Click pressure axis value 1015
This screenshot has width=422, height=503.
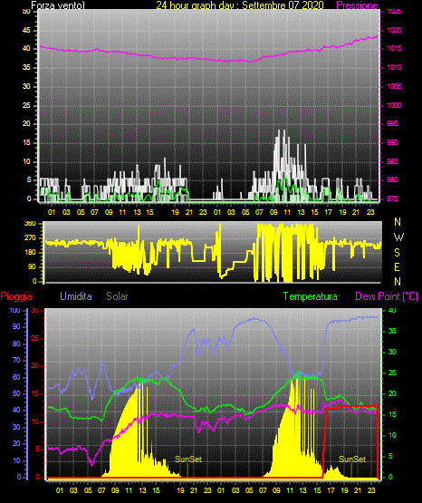point(394,48)
